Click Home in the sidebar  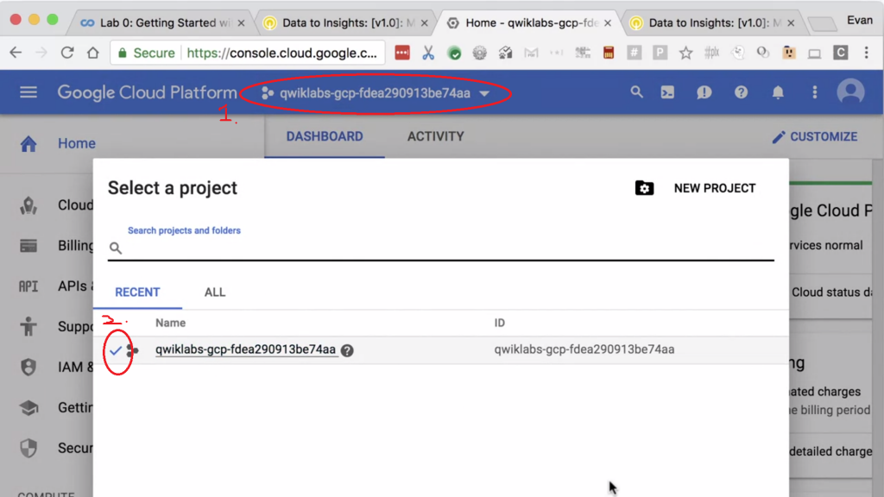[x=77, y=144]
